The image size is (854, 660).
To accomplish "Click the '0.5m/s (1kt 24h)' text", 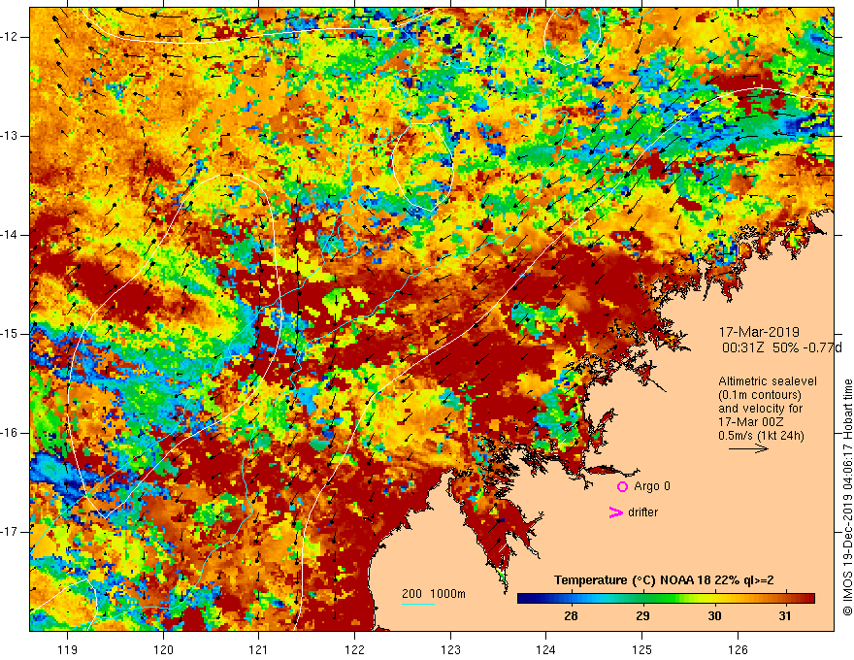I will point(761,436).
